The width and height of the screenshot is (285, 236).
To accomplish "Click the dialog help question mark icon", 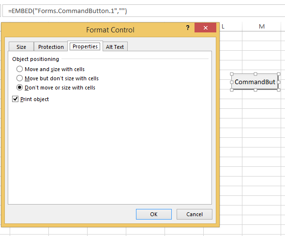I will pos(188,28).
